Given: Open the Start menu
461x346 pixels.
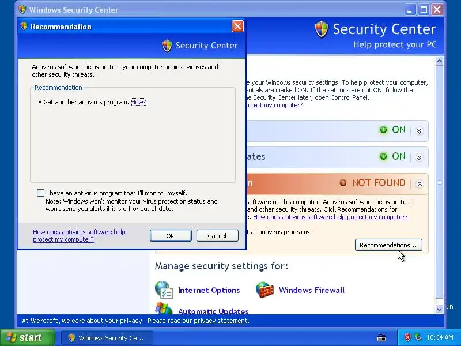Looking at the screenshot, I should pos(27,337).
